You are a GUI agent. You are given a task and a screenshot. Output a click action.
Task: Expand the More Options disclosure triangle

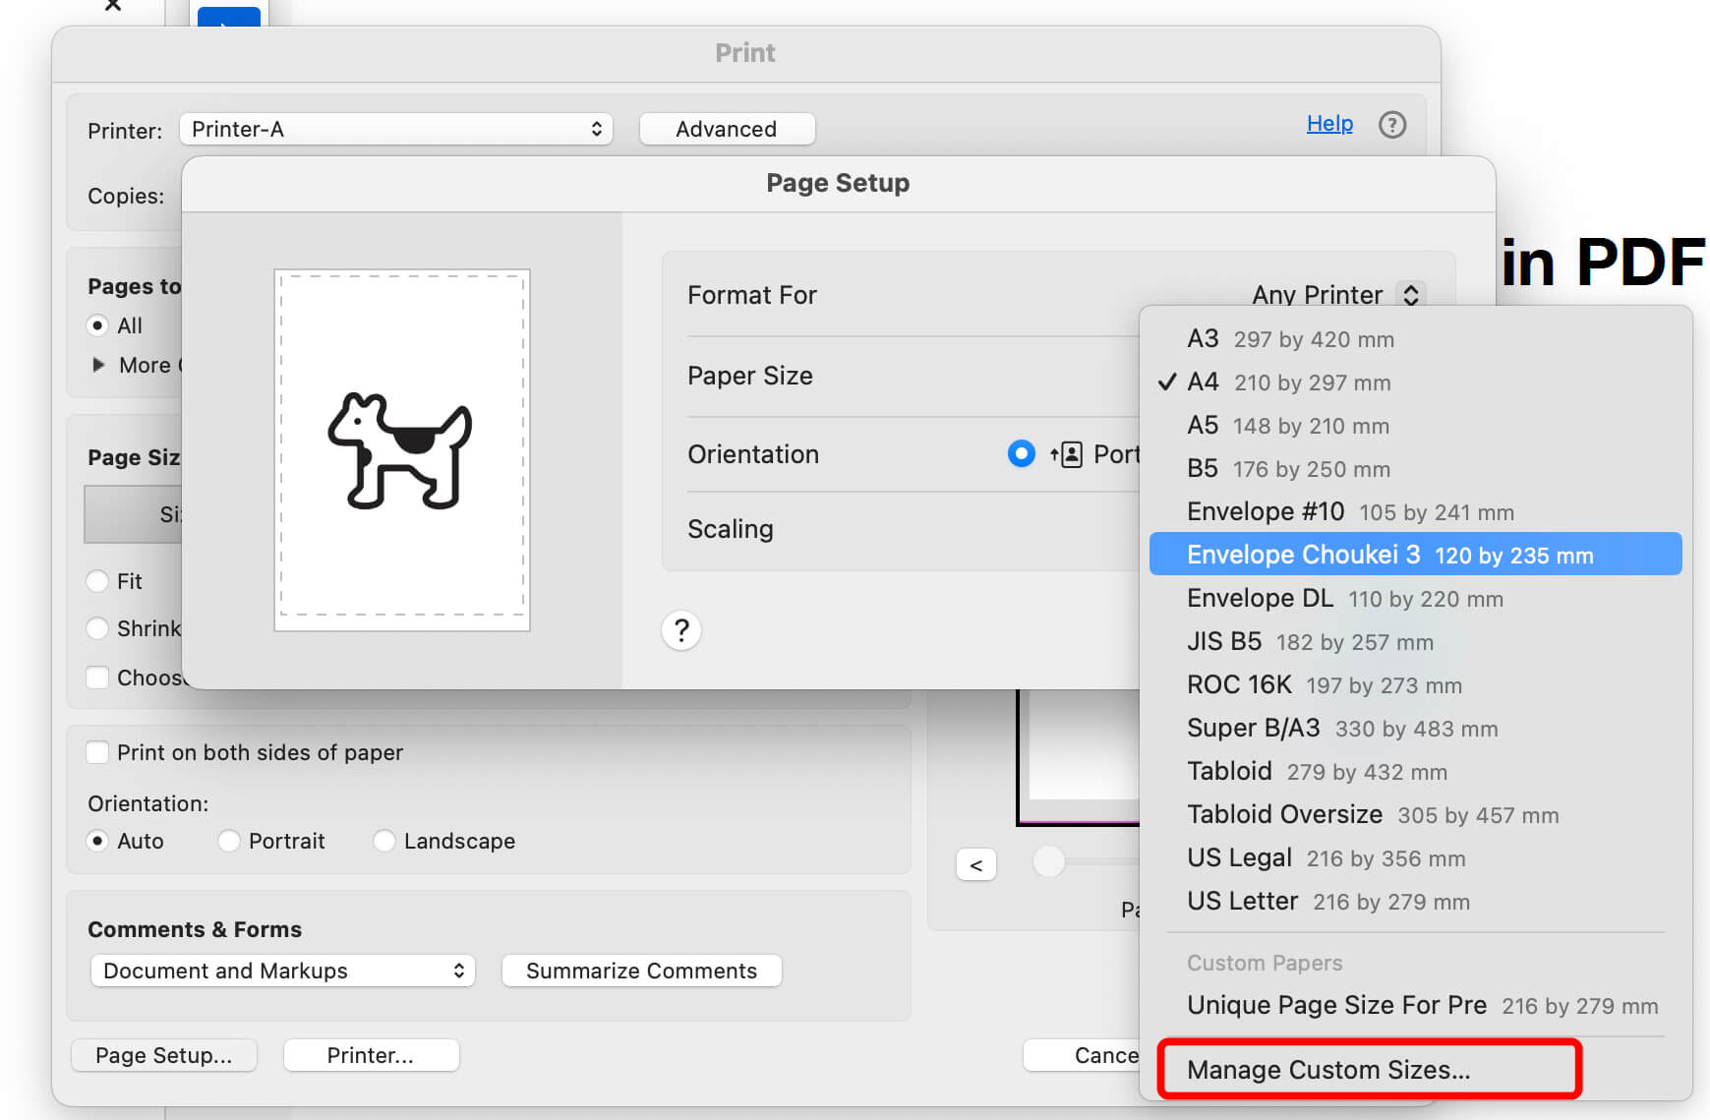[98, 365]
